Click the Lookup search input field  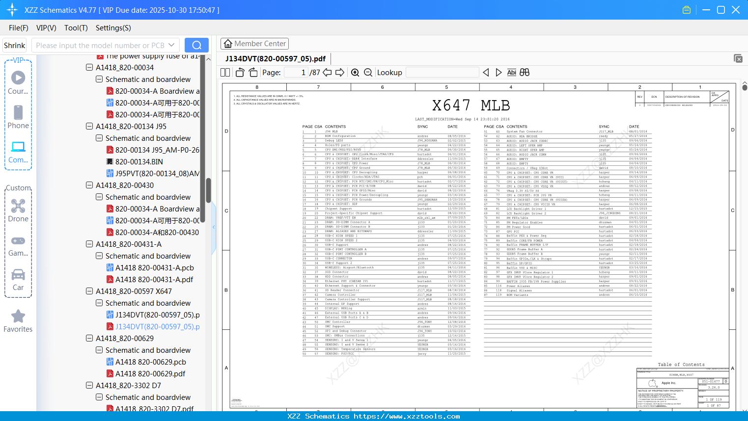click(x=442, y=73)
